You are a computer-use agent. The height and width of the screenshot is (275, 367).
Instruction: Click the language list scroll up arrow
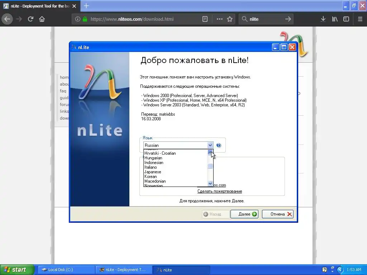pyautogui.click(x=210, y=152)
